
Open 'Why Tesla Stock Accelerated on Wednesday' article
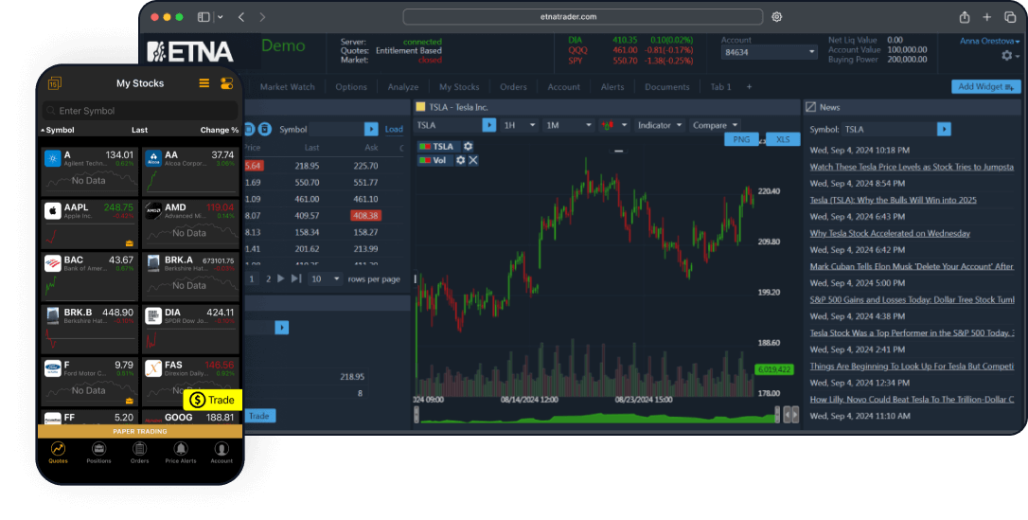(x=890, y=233)
